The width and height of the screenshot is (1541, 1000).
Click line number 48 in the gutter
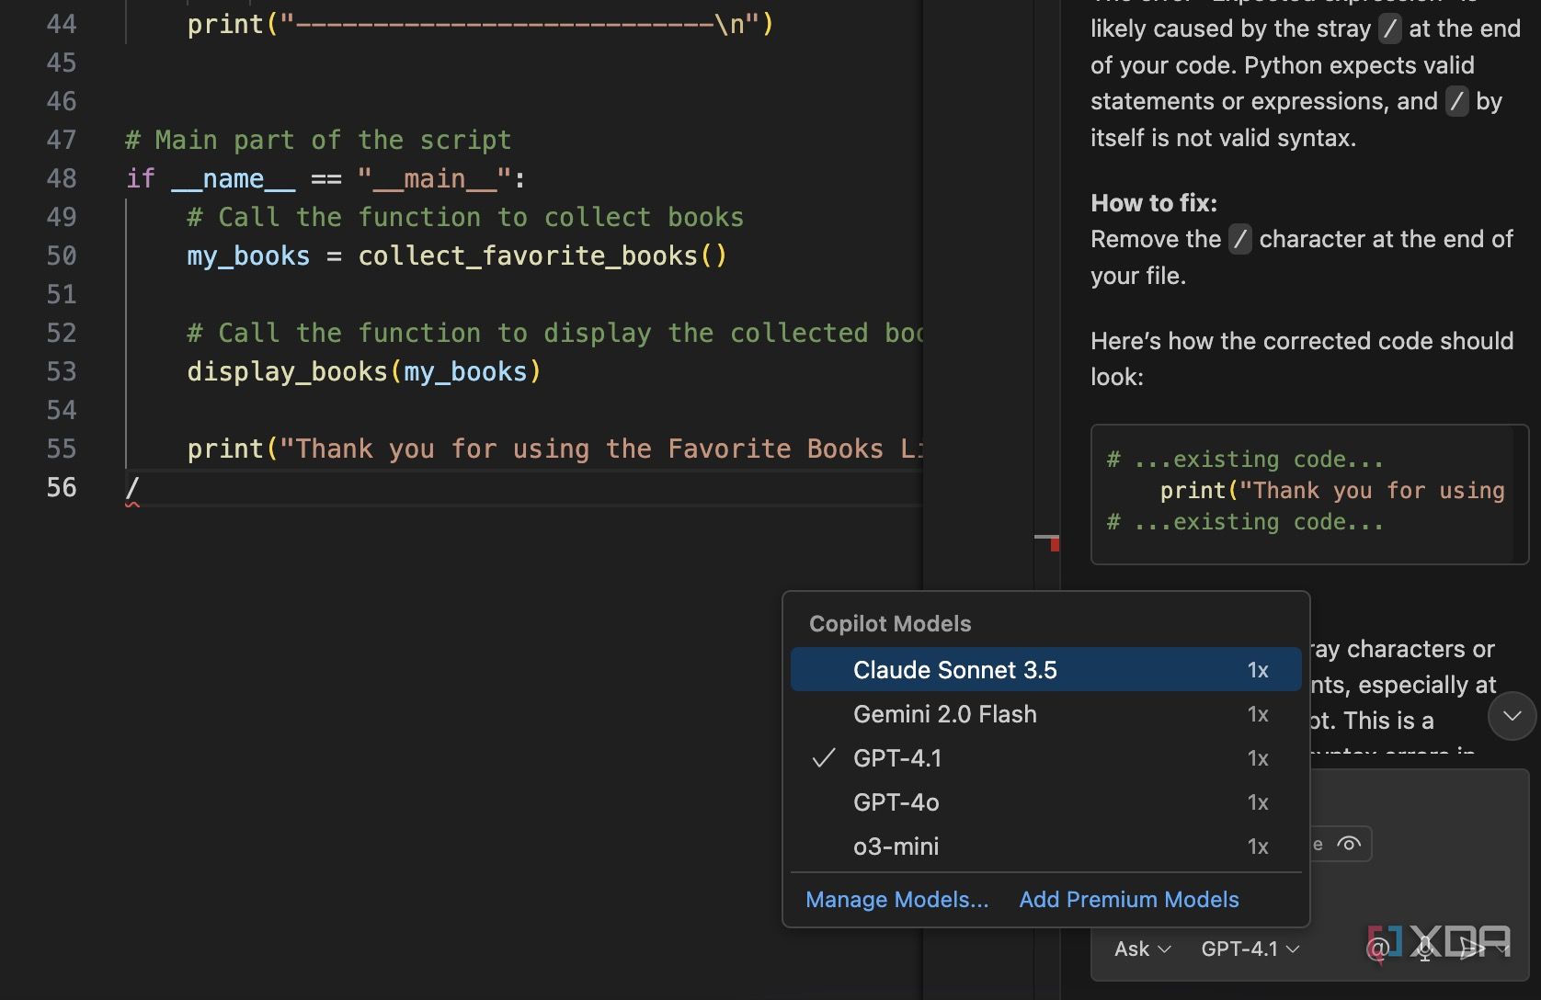(62, 178)
